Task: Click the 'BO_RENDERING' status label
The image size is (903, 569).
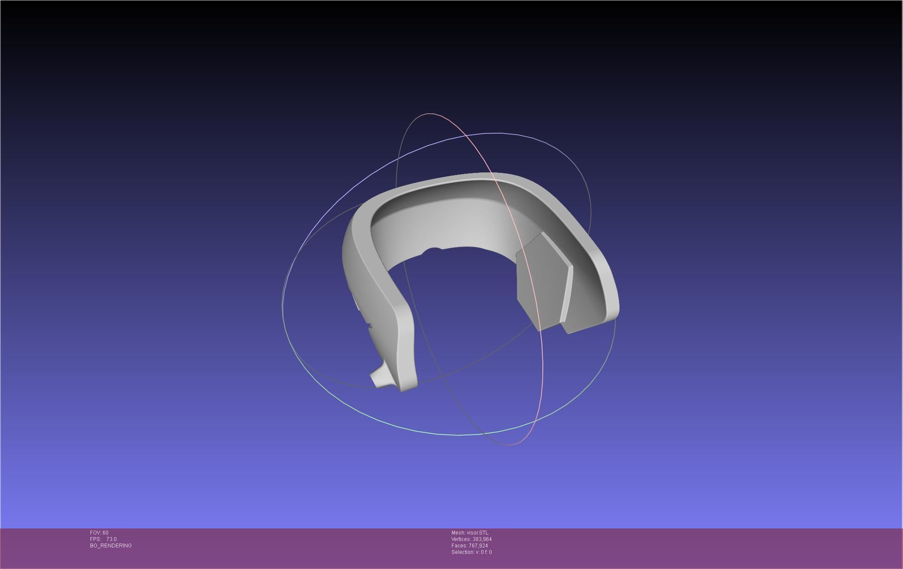Action: click(111, 546)
